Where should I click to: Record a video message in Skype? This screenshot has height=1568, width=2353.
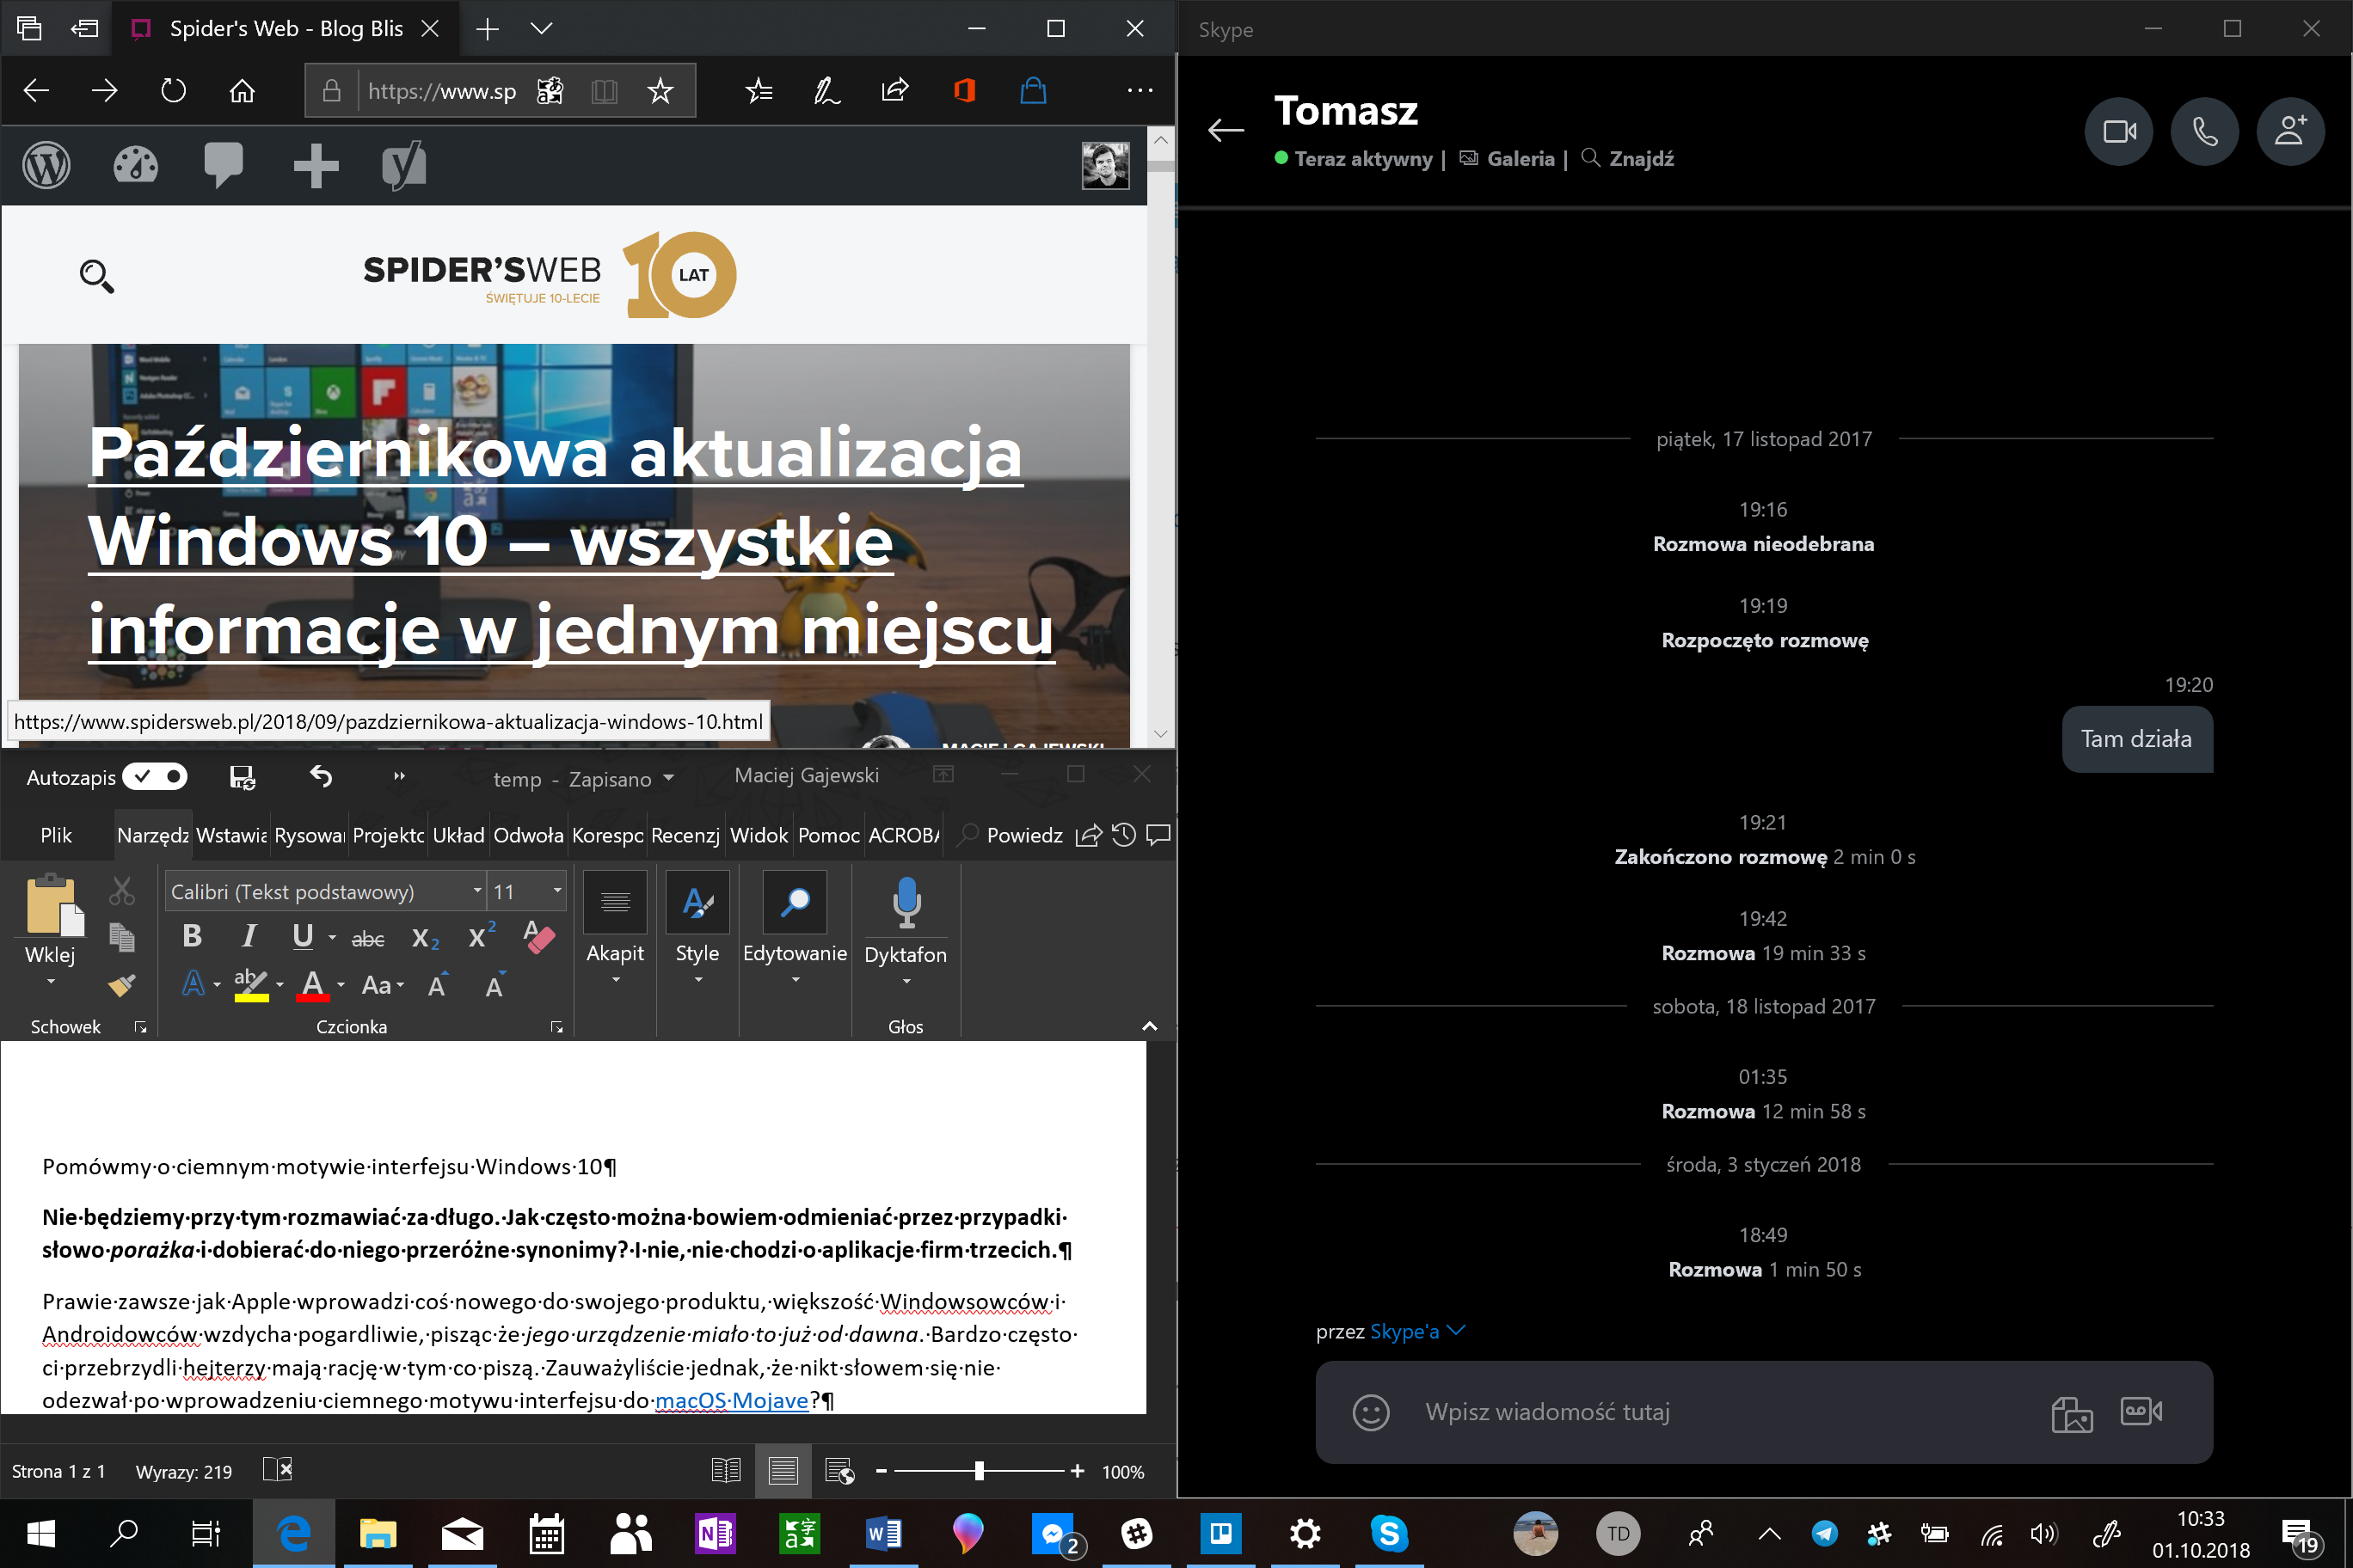[2141, 1411]
